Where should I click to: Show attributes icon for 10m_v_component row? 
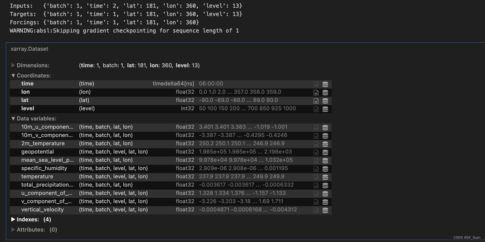click(316, 136)
